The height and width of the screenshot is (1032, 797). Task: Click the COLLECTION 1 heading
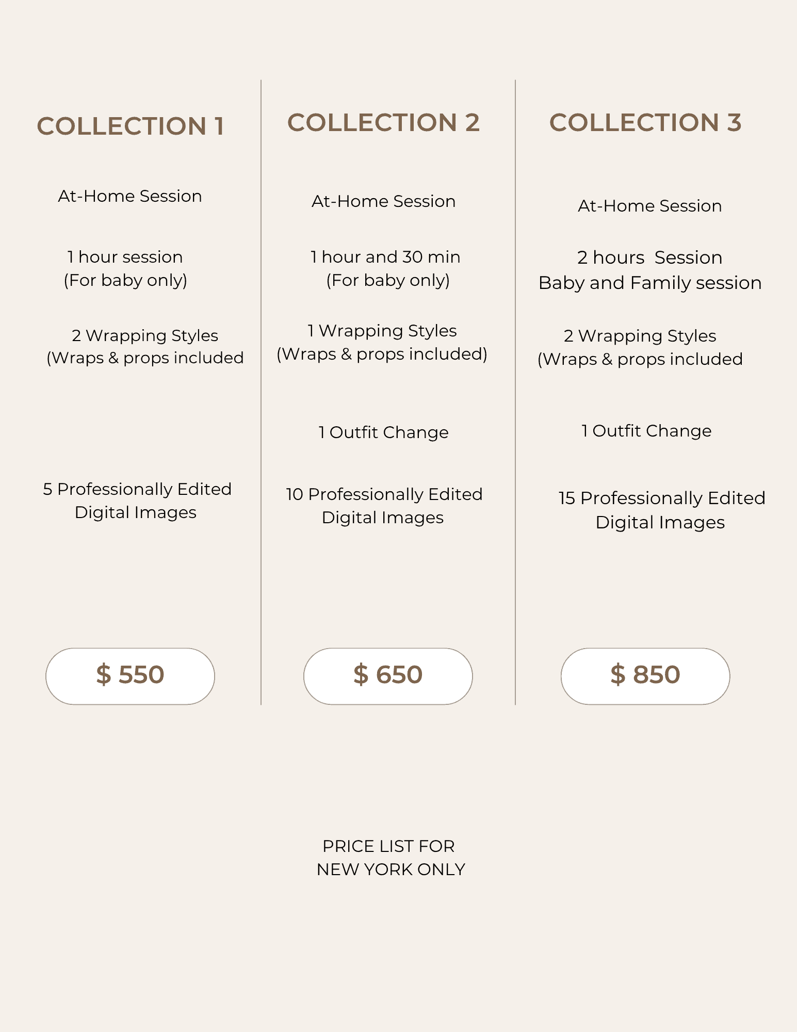click(x=131, y=126)
